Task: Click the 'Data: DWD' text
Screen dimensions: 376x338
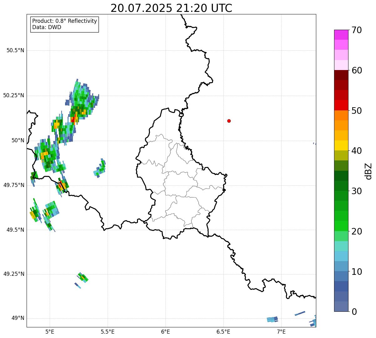Action: (47, 27)
